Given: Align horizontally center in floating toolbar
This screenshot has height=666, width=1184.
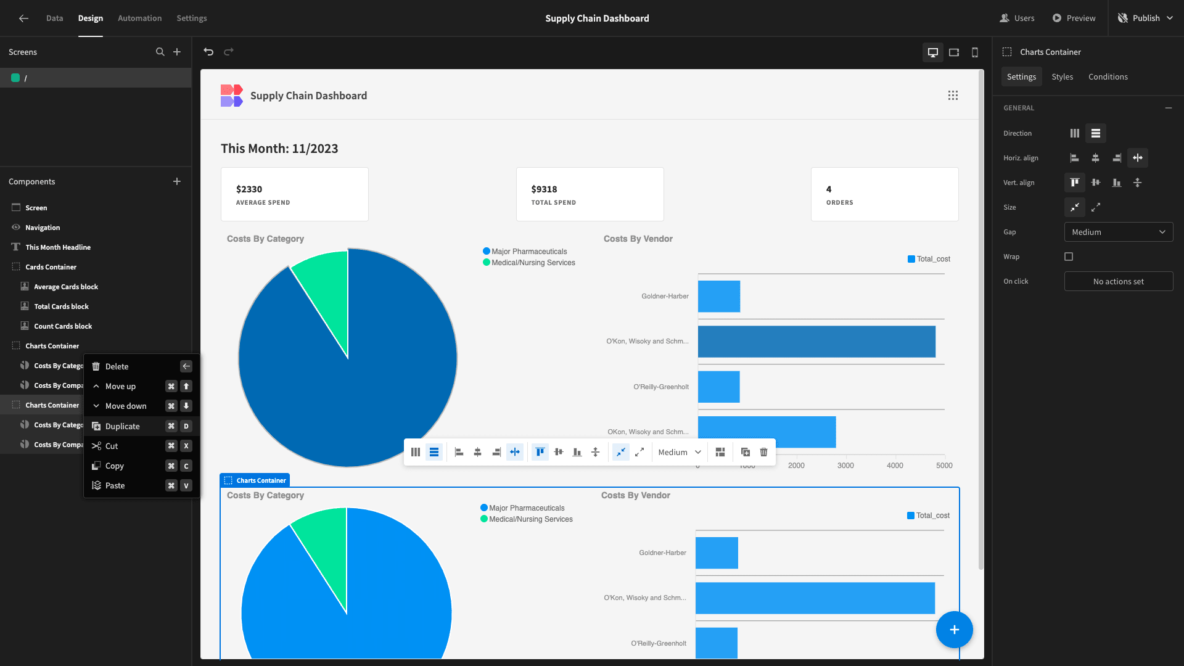Looking at the screenshot, I should tap(477, 452).
